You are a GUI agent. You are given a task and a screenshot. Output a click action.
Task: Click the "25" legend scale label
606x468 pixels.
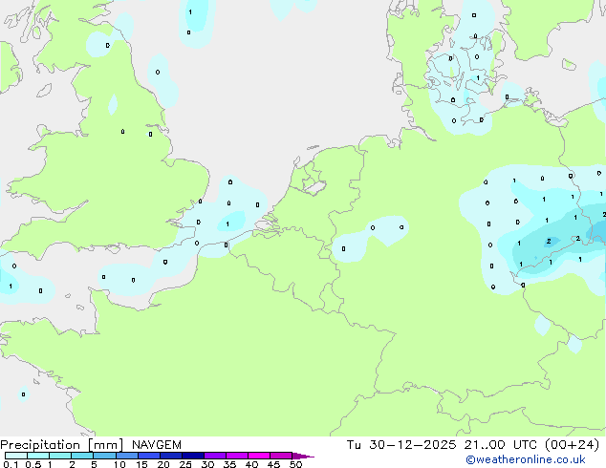pos(185,464)
